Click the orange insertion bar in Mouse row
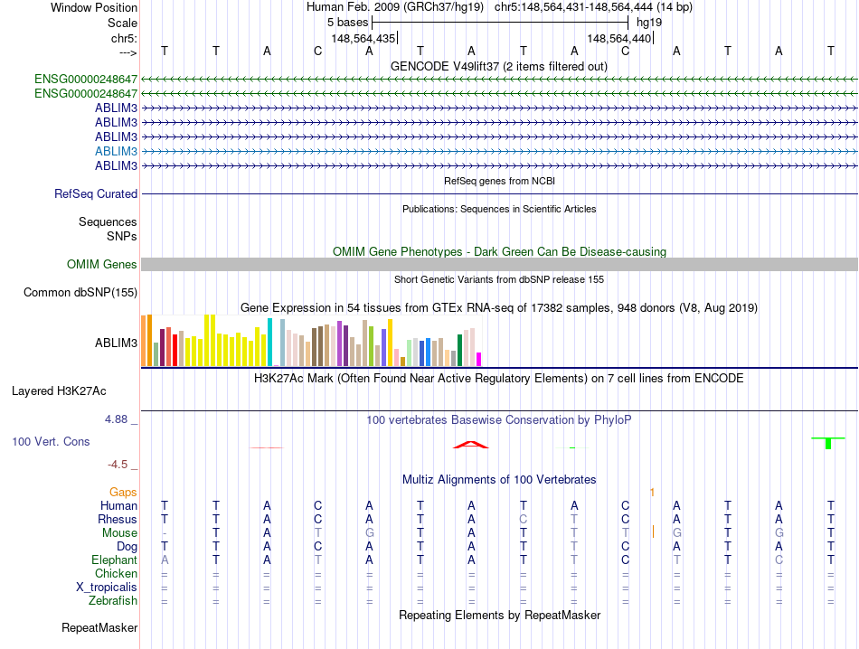Screen dimensions: 859x649 point(653,531)
